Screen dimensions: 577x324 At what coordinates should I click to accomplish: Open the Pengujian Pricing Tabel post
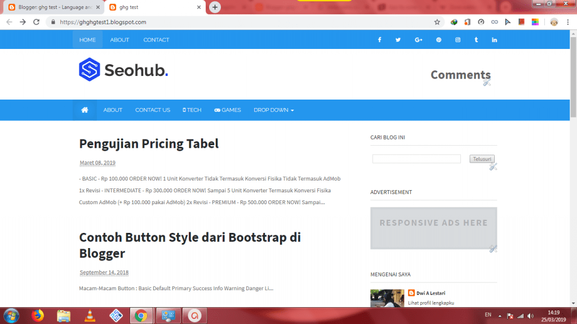[149, 143]
